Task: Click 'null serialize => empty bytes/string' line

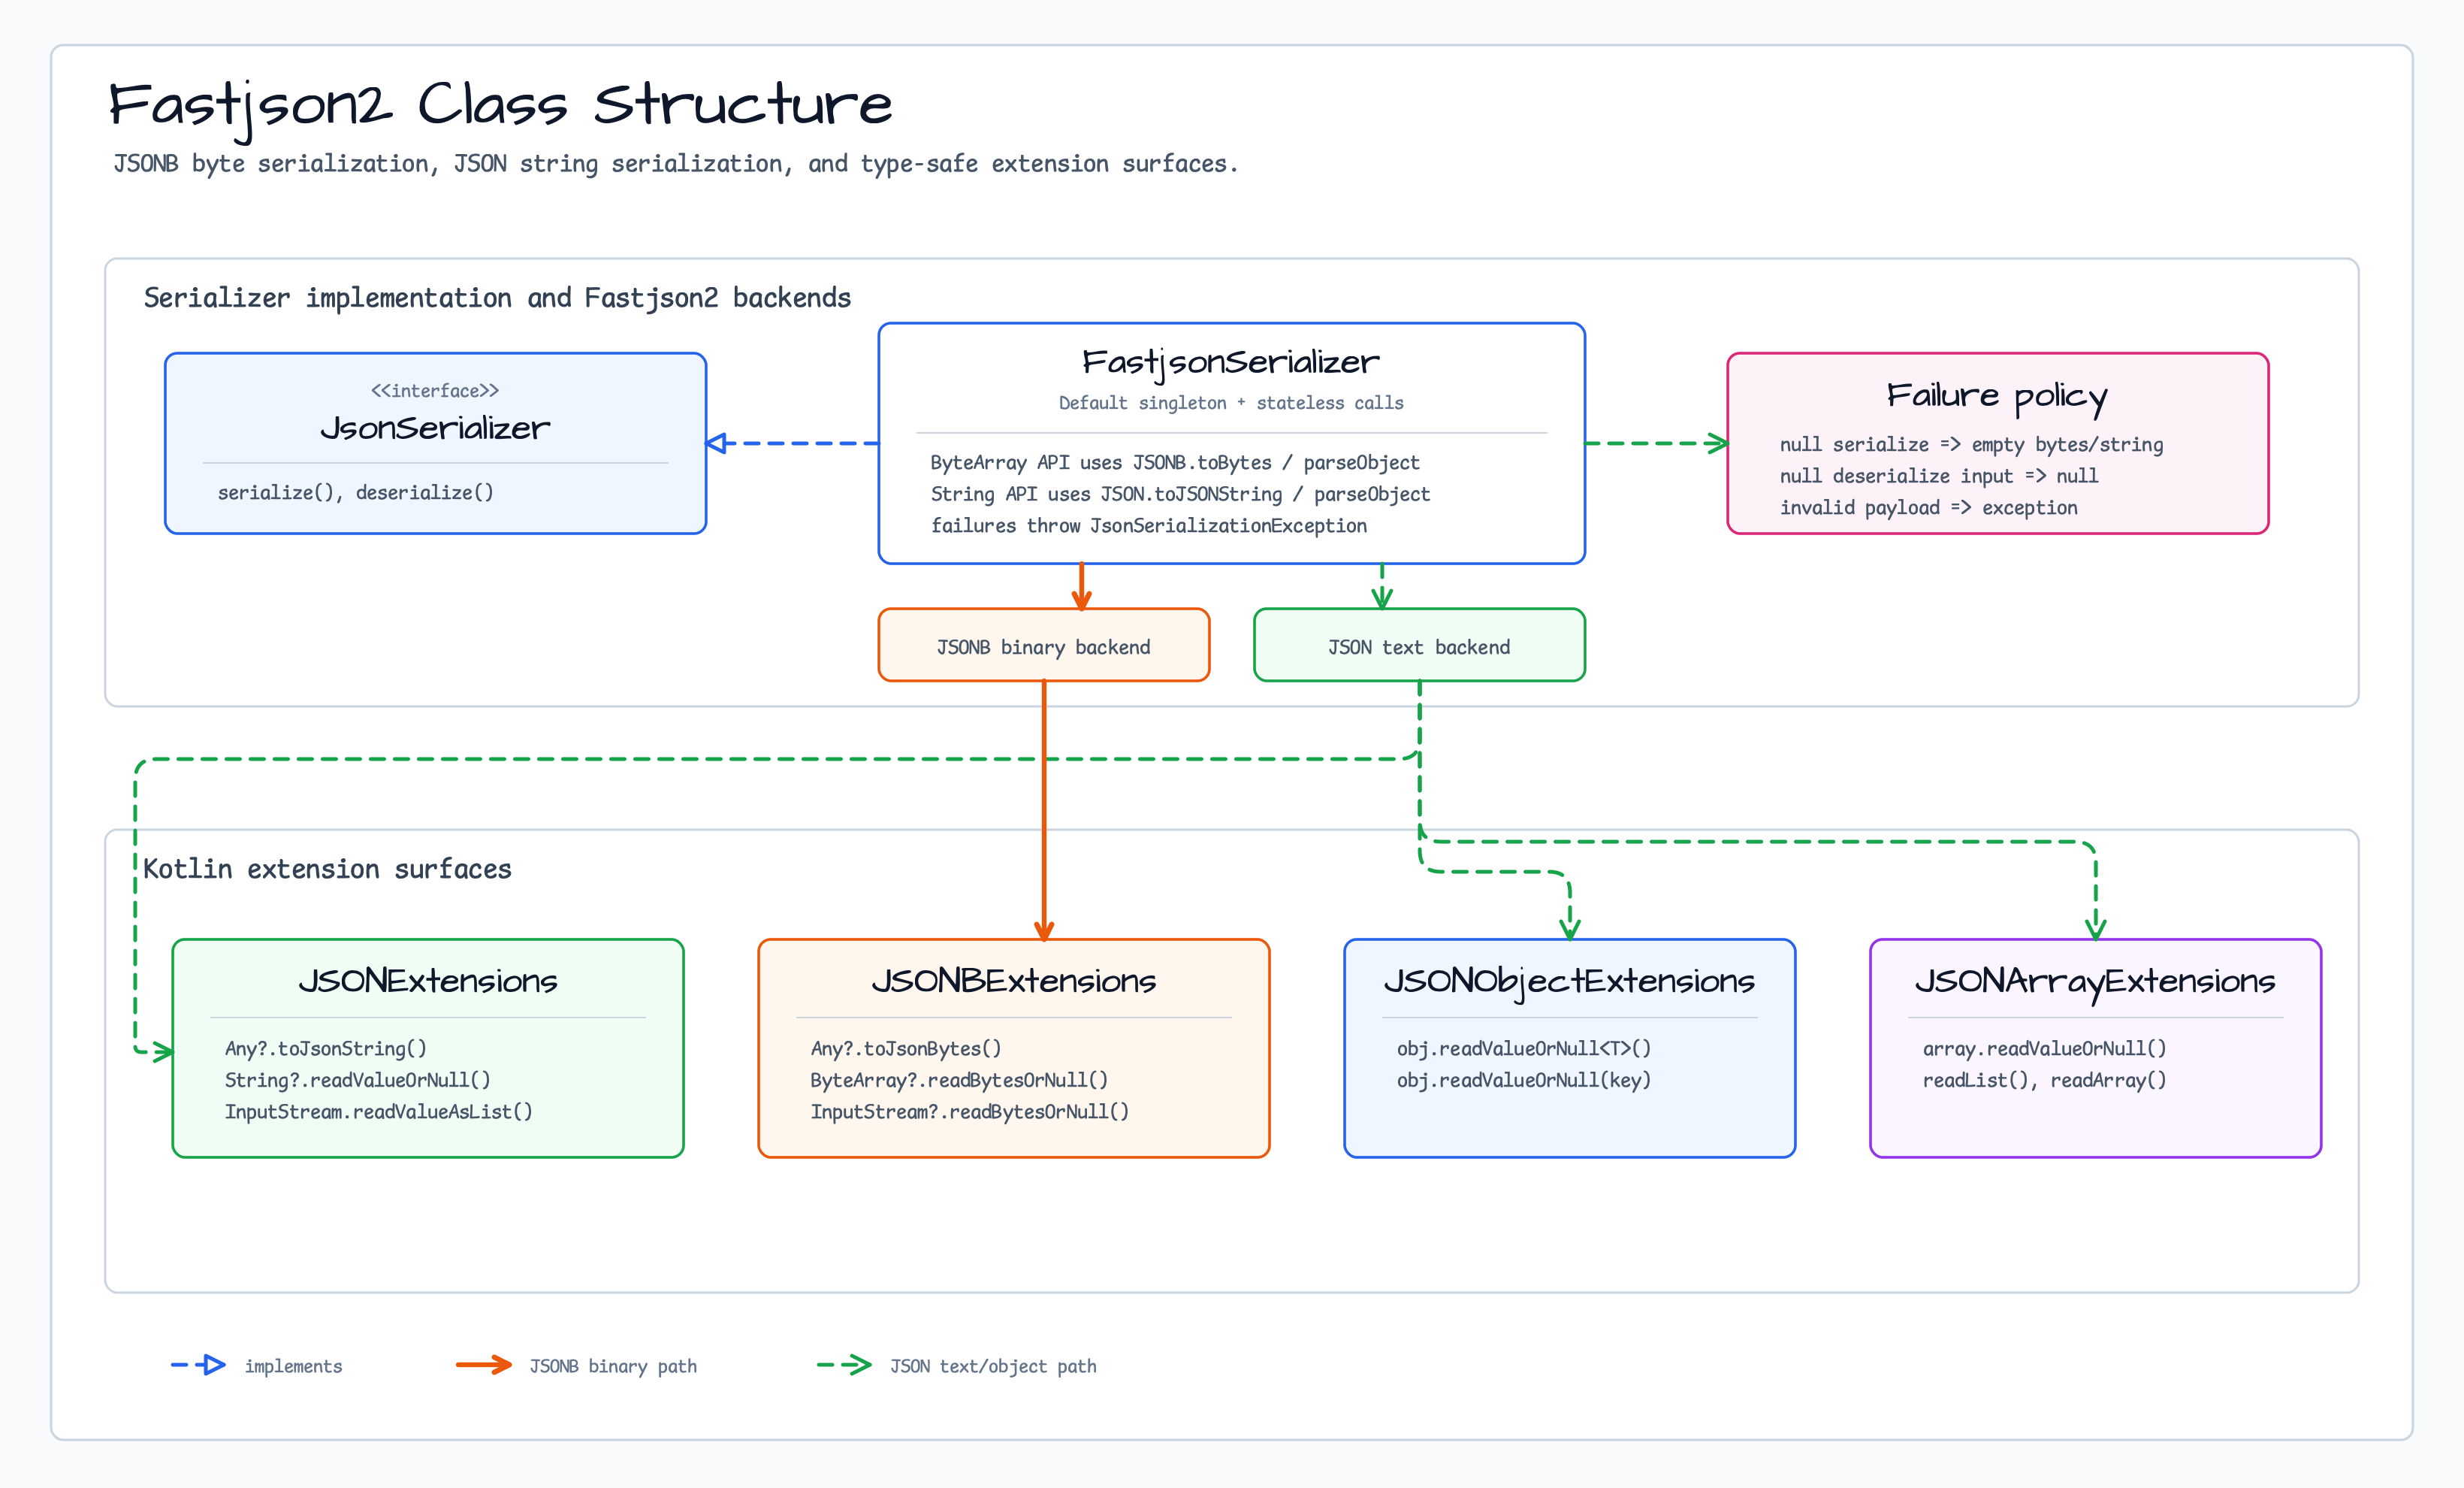Action: tap(1971, 446)
